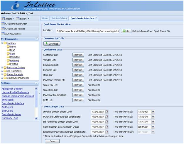Click the Create Sales Receipt icon

click(3, 29)
